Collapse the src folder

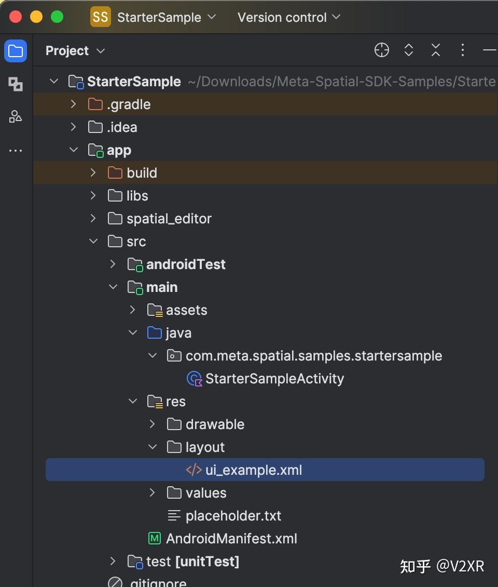point(93,241)
